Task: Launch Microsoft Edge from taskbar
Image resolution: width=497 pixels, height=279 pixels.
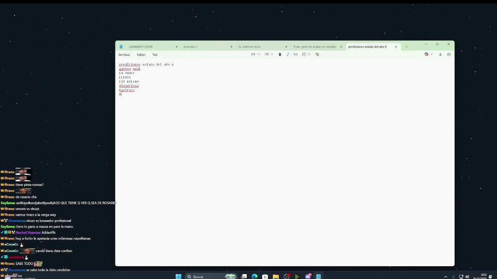Action: (254, 277)
